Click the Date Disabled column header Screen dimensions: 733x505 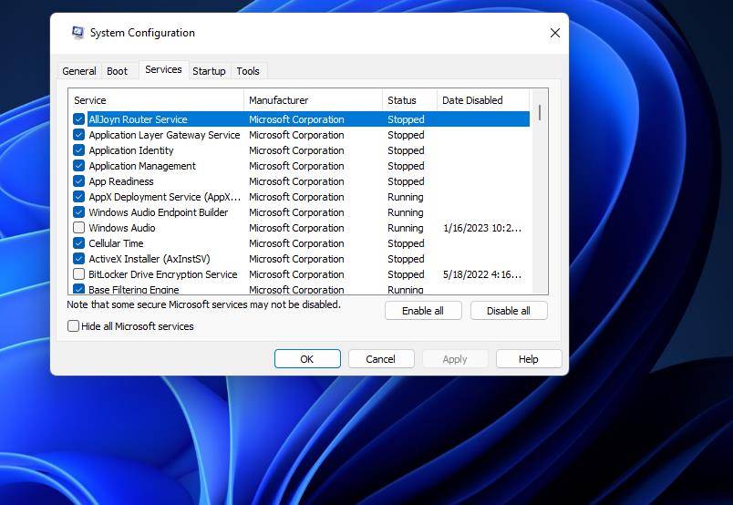[x=483, y=100]
